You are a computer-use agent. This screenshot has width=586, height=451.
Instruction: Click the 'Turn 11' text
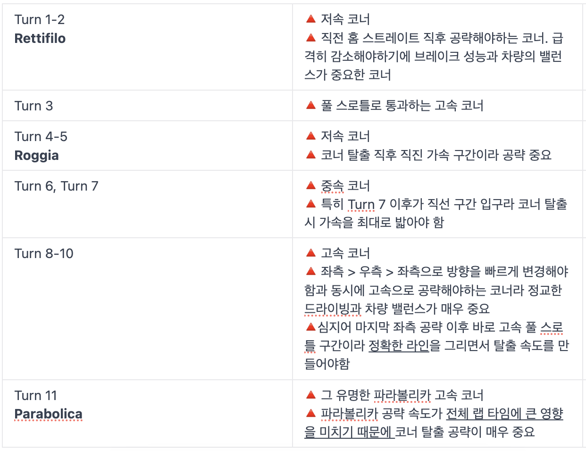click(x=35, y=395)
